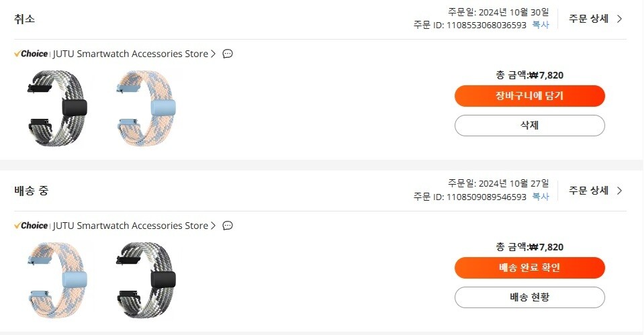Viewport: 644px width, 335px height.
Task: Open JUTU Smartwatch Accessories Store link, shipping order
Action: coord(130,226)
